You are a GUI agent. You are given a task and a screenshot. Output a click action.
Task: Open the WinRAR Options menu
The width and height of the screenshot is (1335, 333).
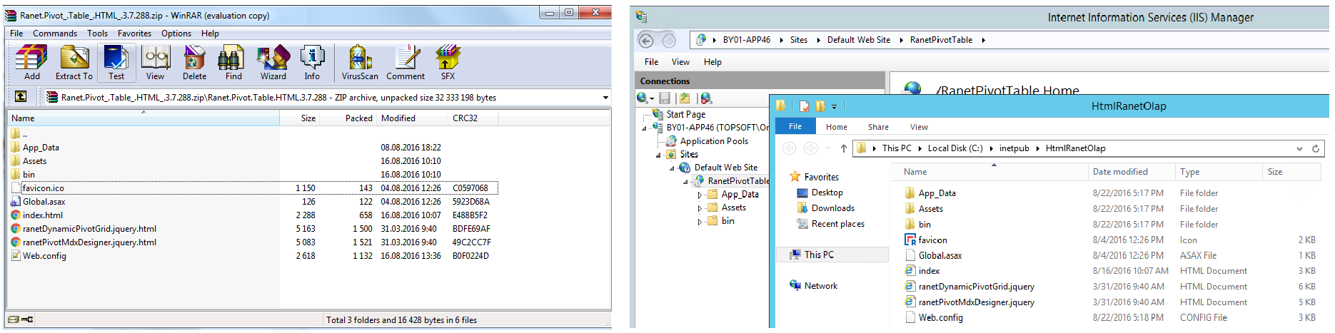point(176,34)
